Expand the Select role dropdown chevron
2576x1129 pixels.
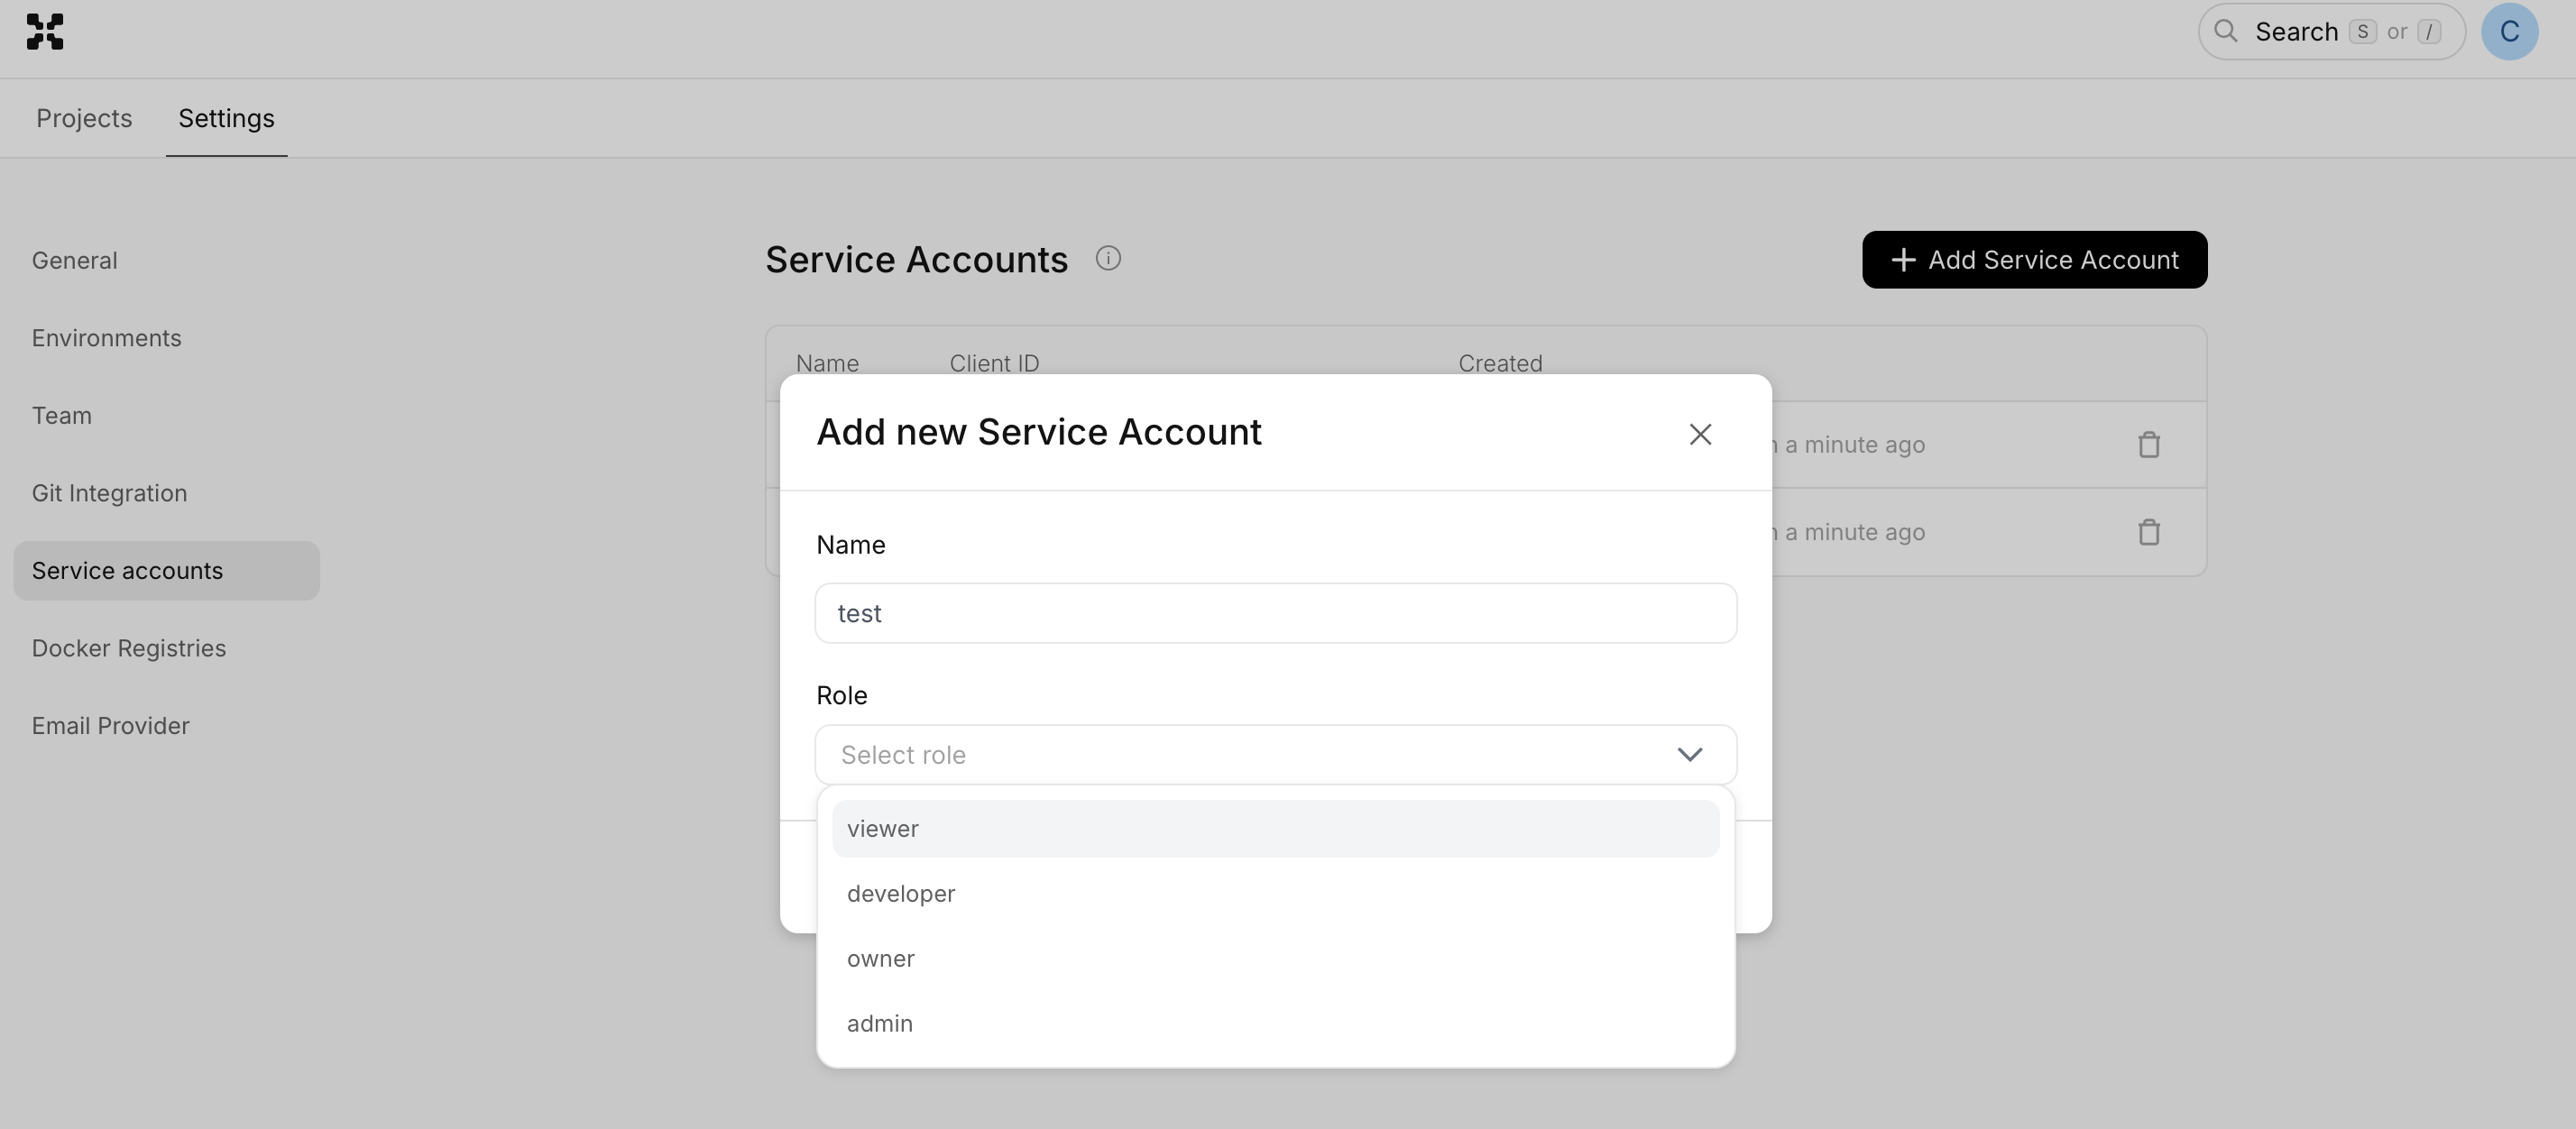(1689, 754)
